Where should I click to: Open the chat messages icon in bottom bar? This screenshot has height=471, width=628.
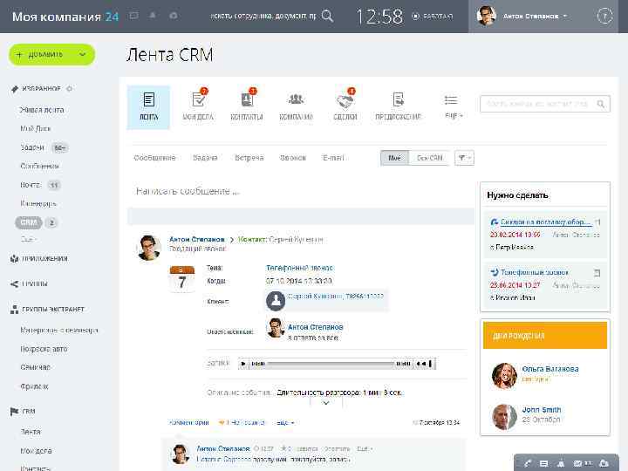[x=543, y=464]
